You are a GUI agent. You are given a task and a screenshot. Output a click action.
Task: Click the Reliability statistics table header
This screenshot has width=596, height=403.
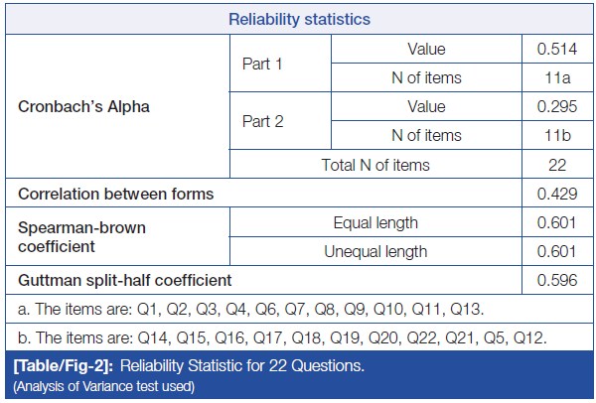coord(298,19)
